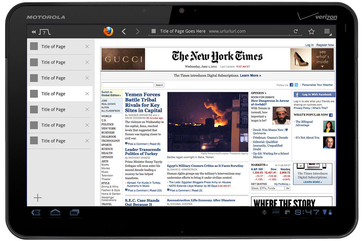Open the WORLD section in left nav
Viewport: 362px width, 241px height.
pos(106,116)
